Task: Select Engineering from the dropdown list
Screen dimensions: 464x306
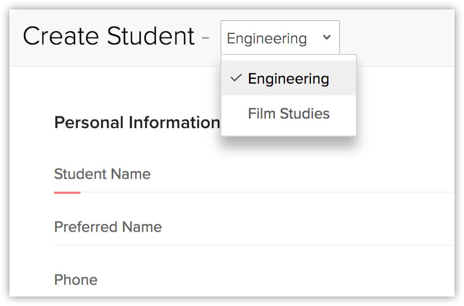Action: [x=289, y=79]
